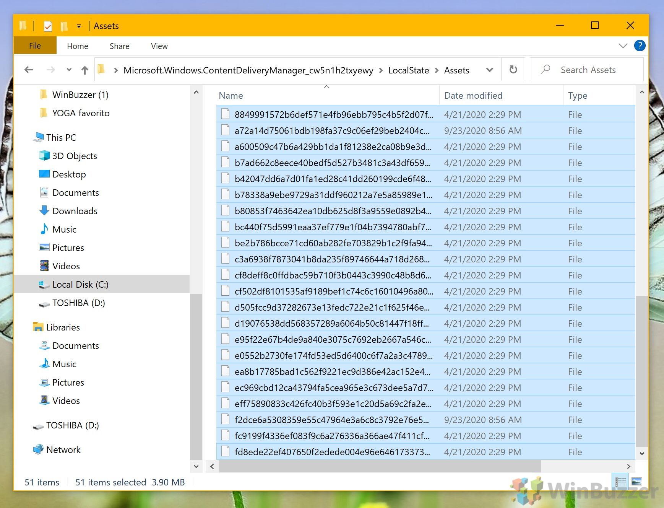Click file icon of 8849991572b6def571e4fb96... row
The width and height of the screenshot is (664, 508).
click(x=226, y=114)
